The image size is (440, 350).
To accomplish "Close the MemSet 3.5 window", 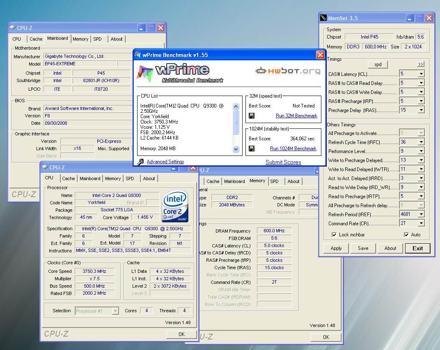I will click(x=429, y=18).
